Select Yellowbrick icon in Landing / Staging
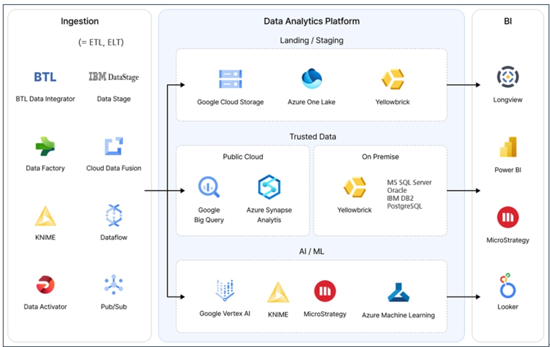Viewport: 550px width, 347px height. coord(393,79)
